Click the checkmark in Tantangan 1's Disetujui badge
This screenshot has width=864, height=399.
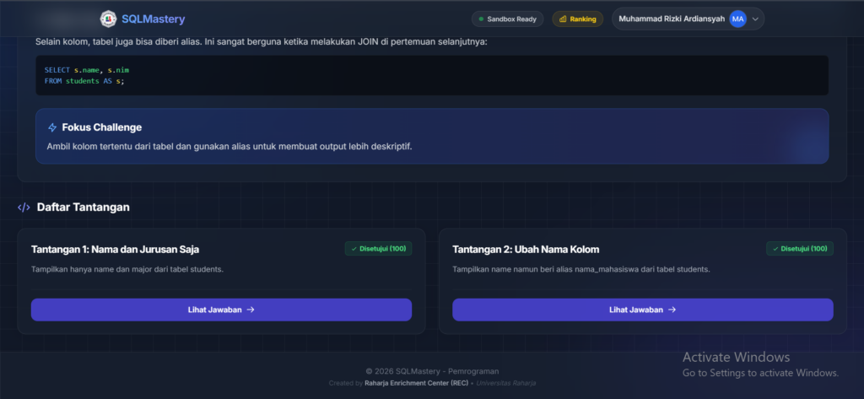click(x=353, y=249)
